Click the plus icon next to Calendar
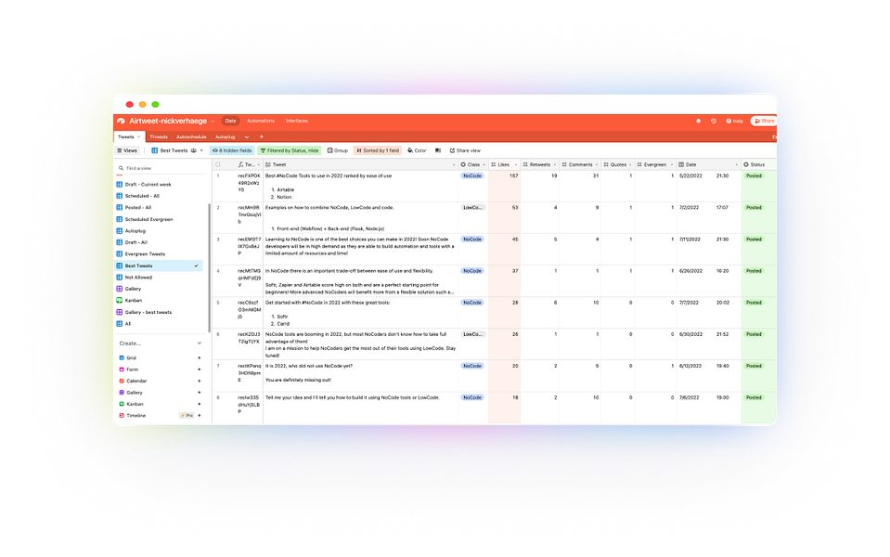Image resolution: width=890 pixels, height=557 pixels. pos(200,381)
